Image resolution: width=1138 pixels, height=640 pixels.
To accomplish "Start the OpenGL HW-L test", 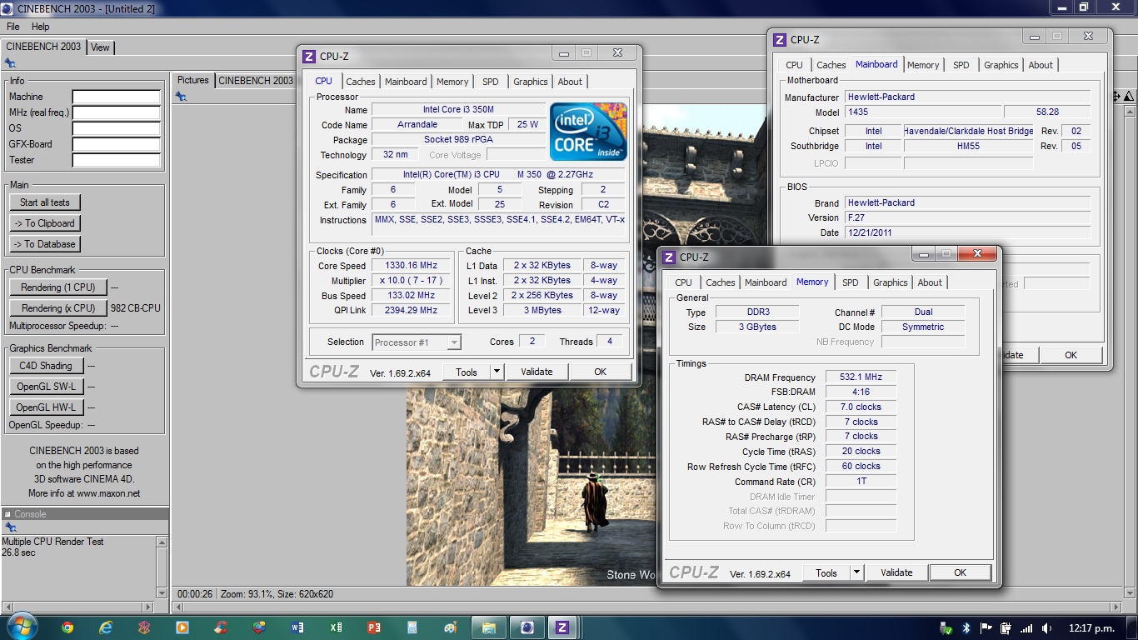I will [46, 407].
